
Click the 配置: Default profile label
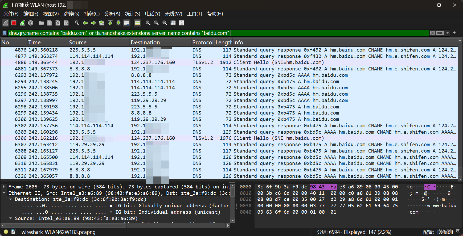(438, 232)
